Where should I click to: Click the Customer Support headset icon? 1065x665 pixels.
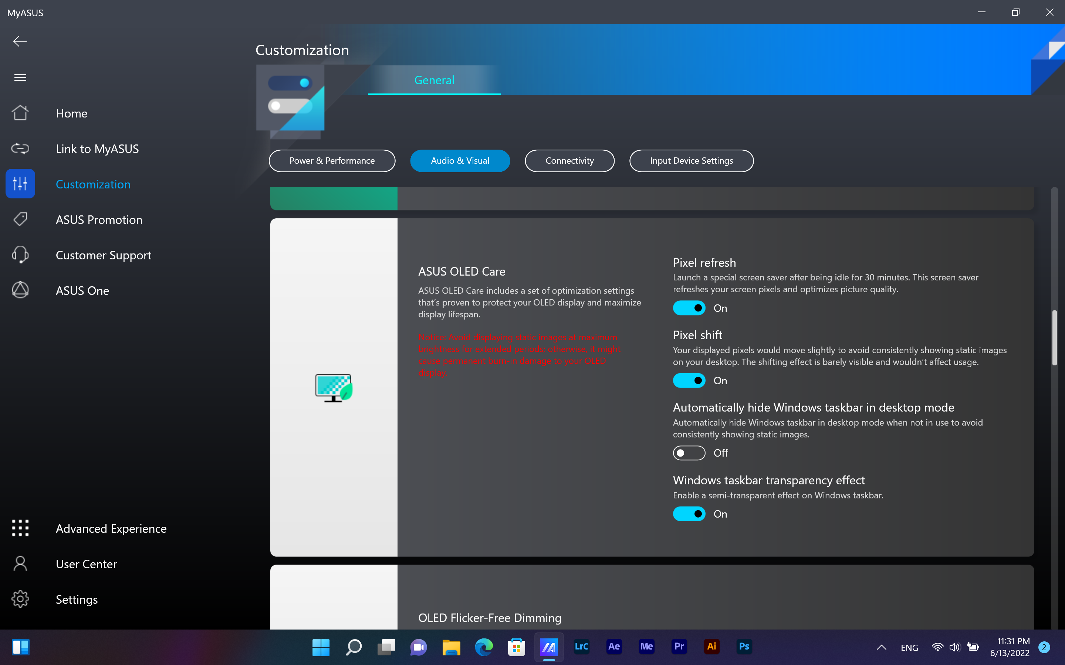(20, 255)
